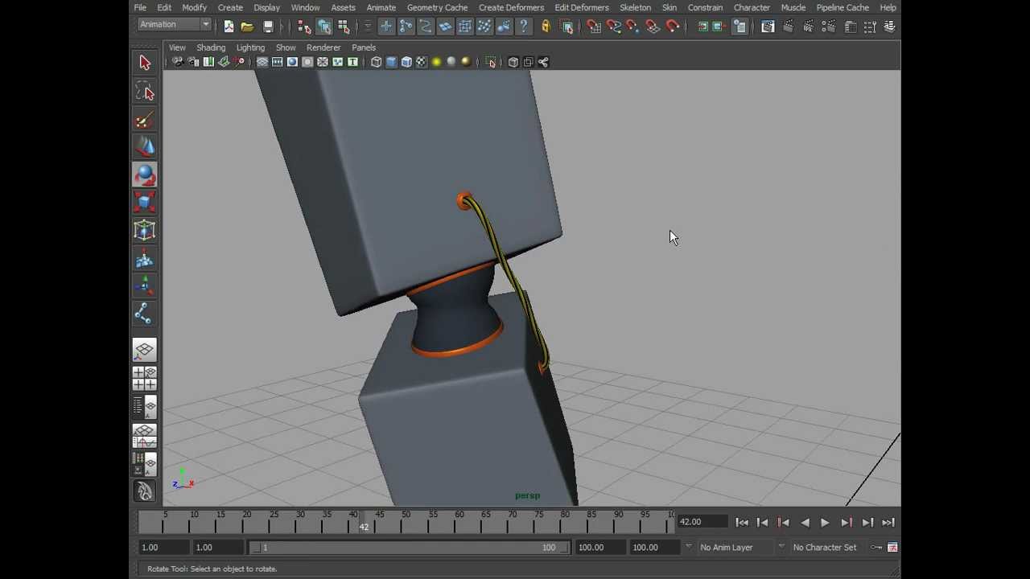
Task: Toggle textured display checker icon
Action: click(x=421, y=62)
